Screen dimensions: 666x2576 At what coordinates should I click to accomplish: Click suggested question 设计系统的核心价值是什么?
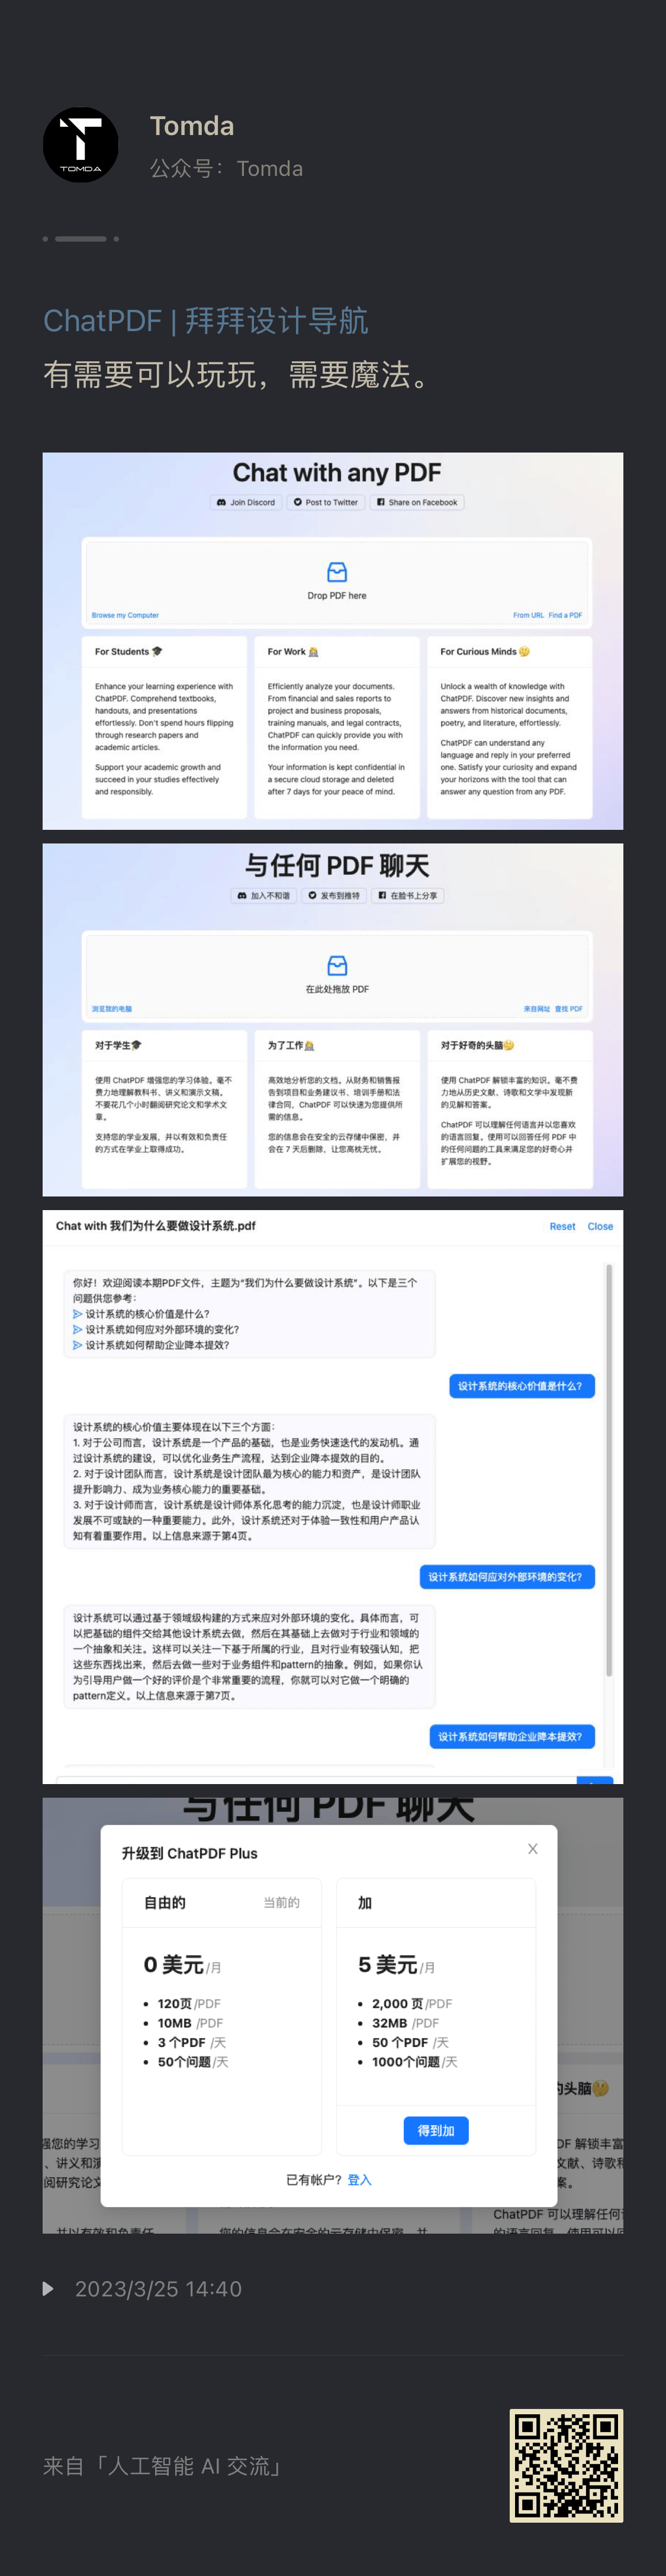[141, 1314]
